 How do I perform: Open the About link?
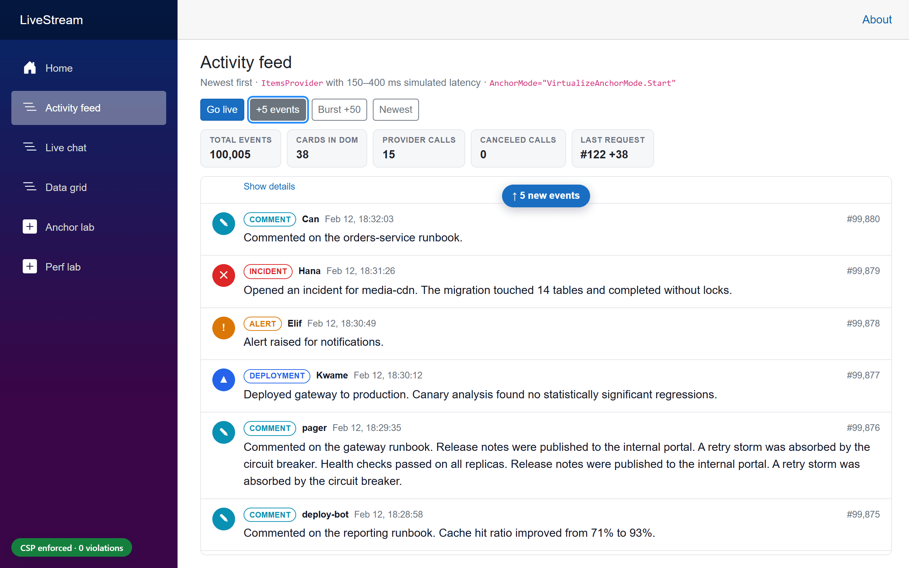[x=877, y=20]
